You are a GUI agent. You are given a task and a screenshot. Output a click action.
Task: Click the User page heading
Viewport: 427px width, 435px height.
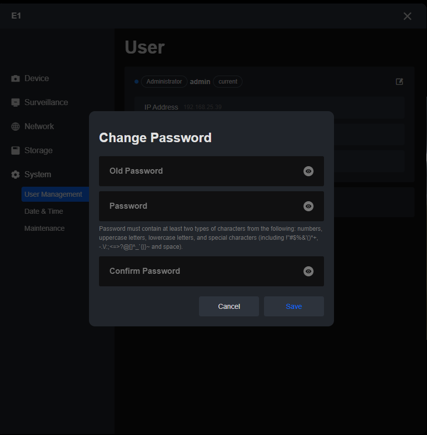click(144, 47)
